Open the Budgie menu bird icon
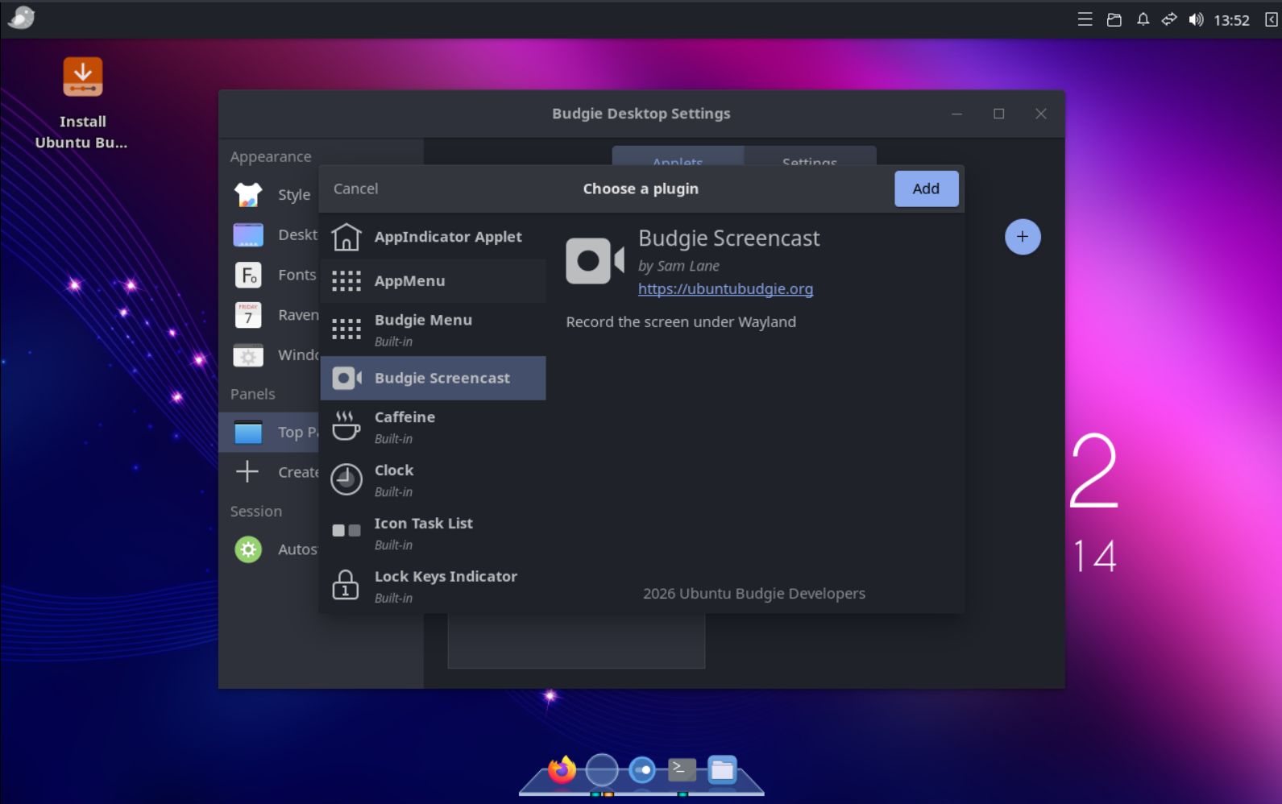The height and width of the screenshot is (804, 1282). point(21,18)
